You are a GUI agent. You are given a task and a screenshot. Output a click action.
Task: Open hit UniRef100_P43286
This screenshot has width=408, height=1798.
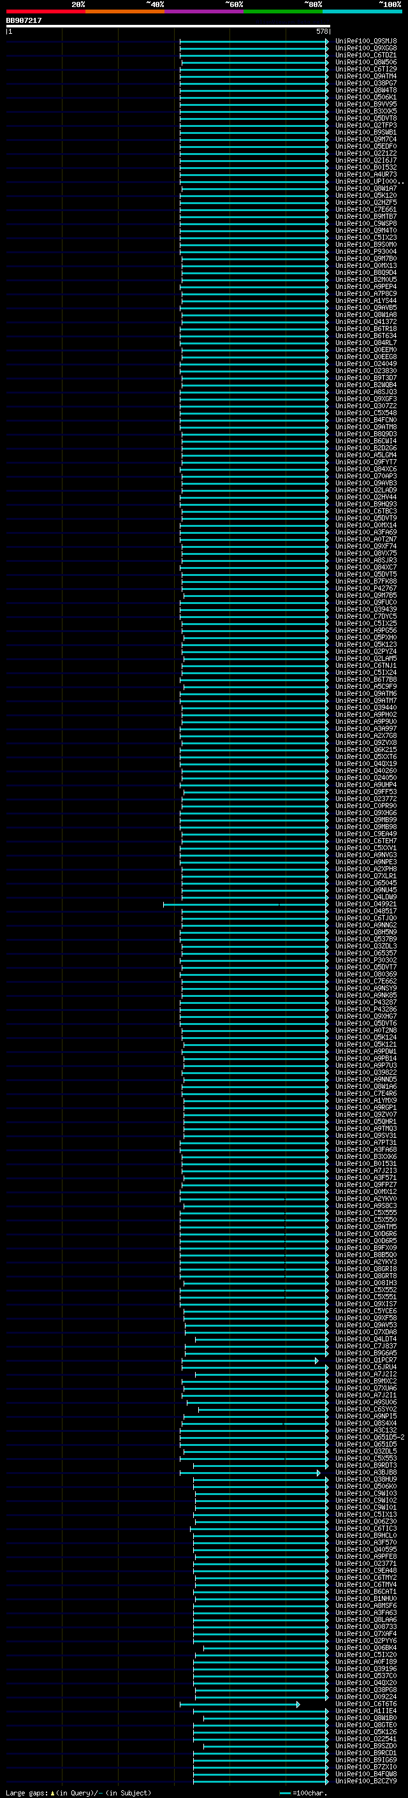coord(365,1009)
